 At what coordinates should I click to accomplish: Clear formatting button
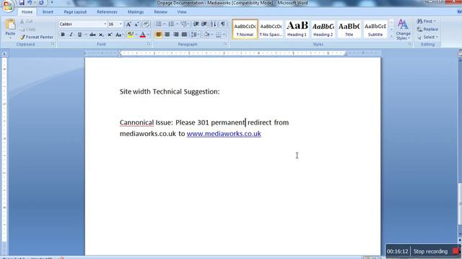pos(146,24)
